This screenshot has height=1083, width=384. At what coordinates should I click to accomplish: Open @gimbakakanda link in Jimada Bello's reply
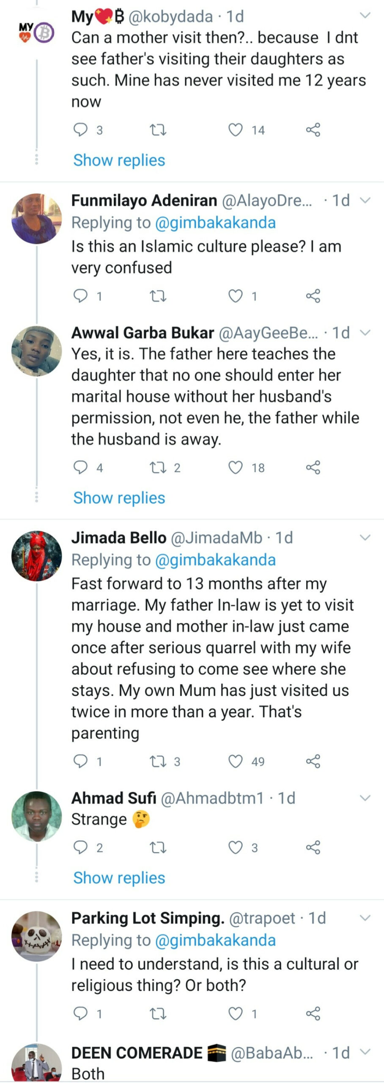tap(215, 560)
